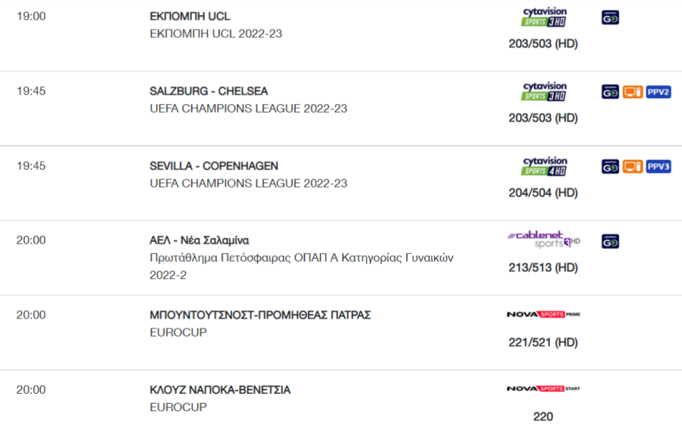Select the PPV3 badge
This screenshot has width=682, height=434.
658,167
